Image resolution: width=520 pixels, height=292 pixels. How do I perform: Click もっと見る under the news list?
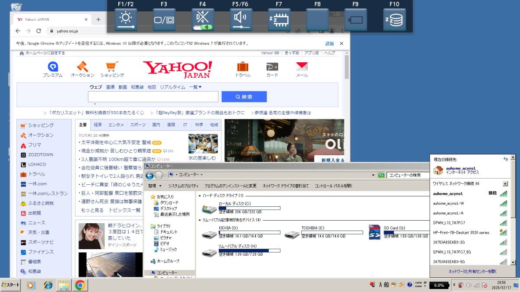pyautogui.click(x=92, y=210)
